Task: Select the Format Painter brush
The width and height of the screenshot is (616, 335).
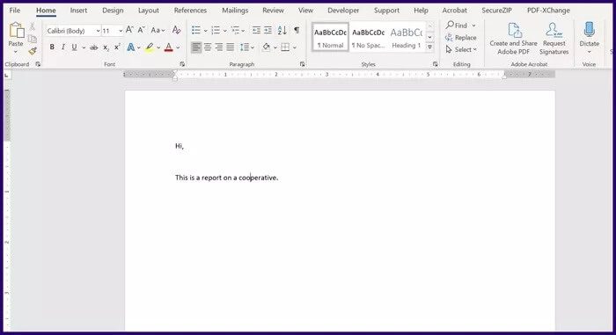Action: tap(33, 51)
